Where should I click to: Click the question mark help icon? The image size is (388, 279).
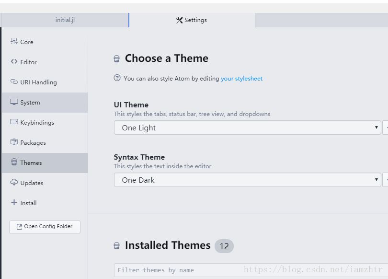[117, 78]
